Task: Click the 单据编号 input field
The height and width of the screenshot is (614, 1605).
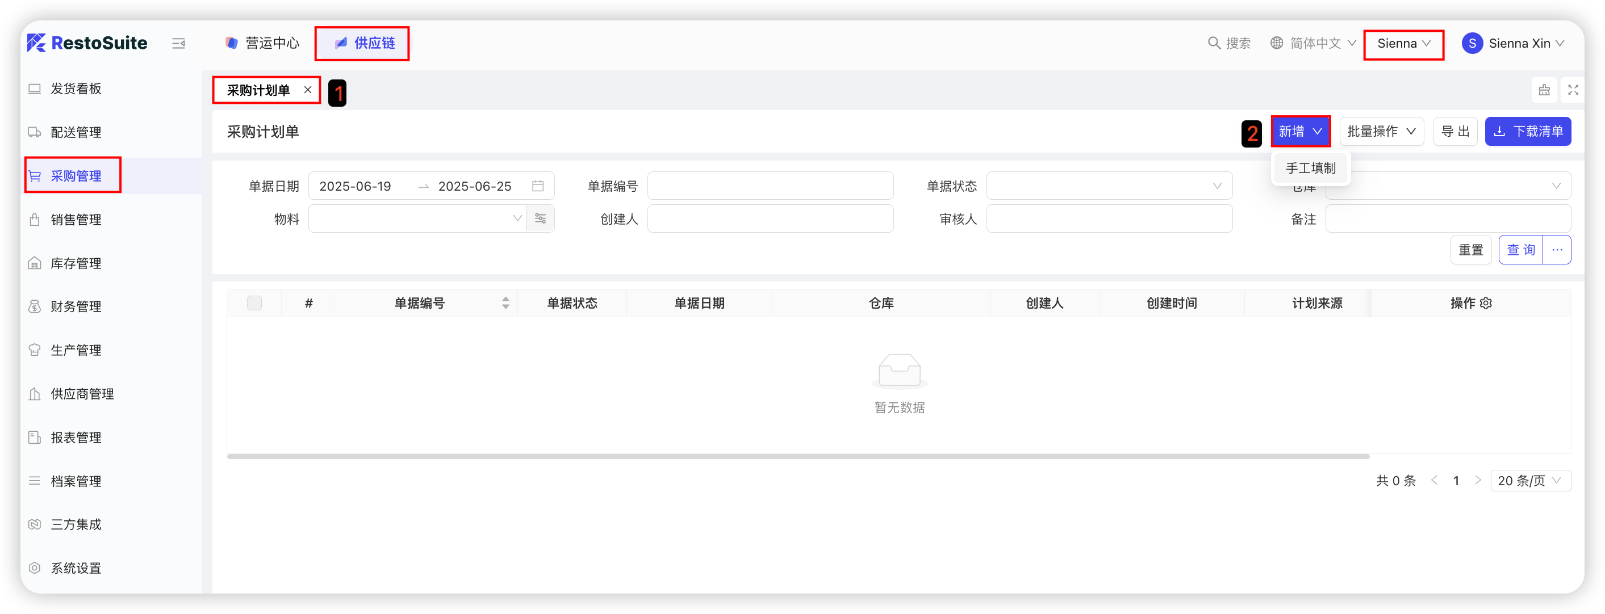Action: [x=770, y=186]
